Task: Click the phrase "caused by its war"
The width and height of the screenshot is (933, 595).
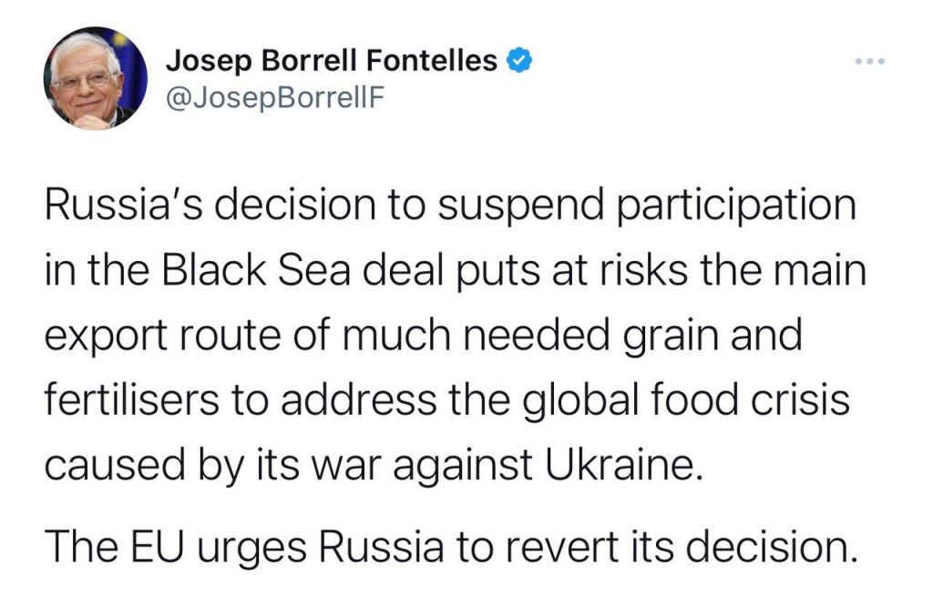Action: (212, 467)
